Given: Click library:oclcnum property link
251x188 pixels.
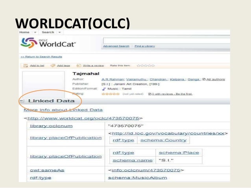Looking at the screenshot, I should point(51,126).
